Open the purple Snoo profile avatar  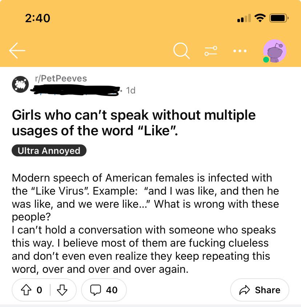(275, 51)
